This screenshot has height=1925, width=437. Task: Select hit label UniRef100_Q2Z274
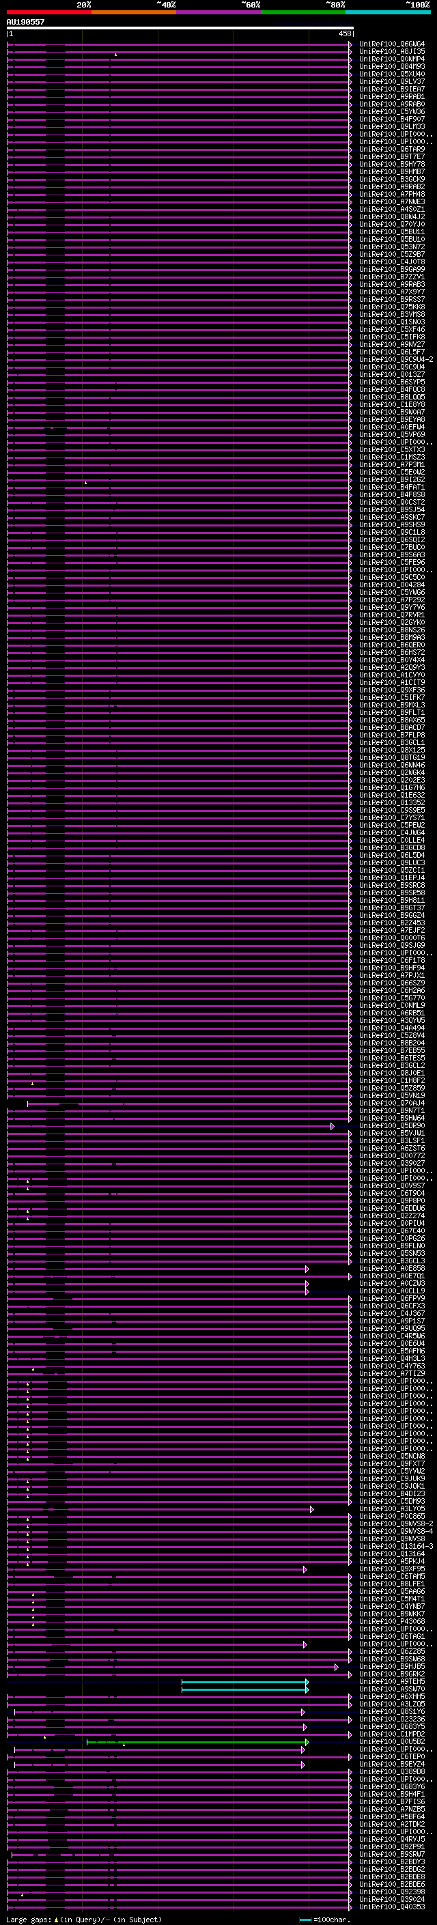(392, 1215)
